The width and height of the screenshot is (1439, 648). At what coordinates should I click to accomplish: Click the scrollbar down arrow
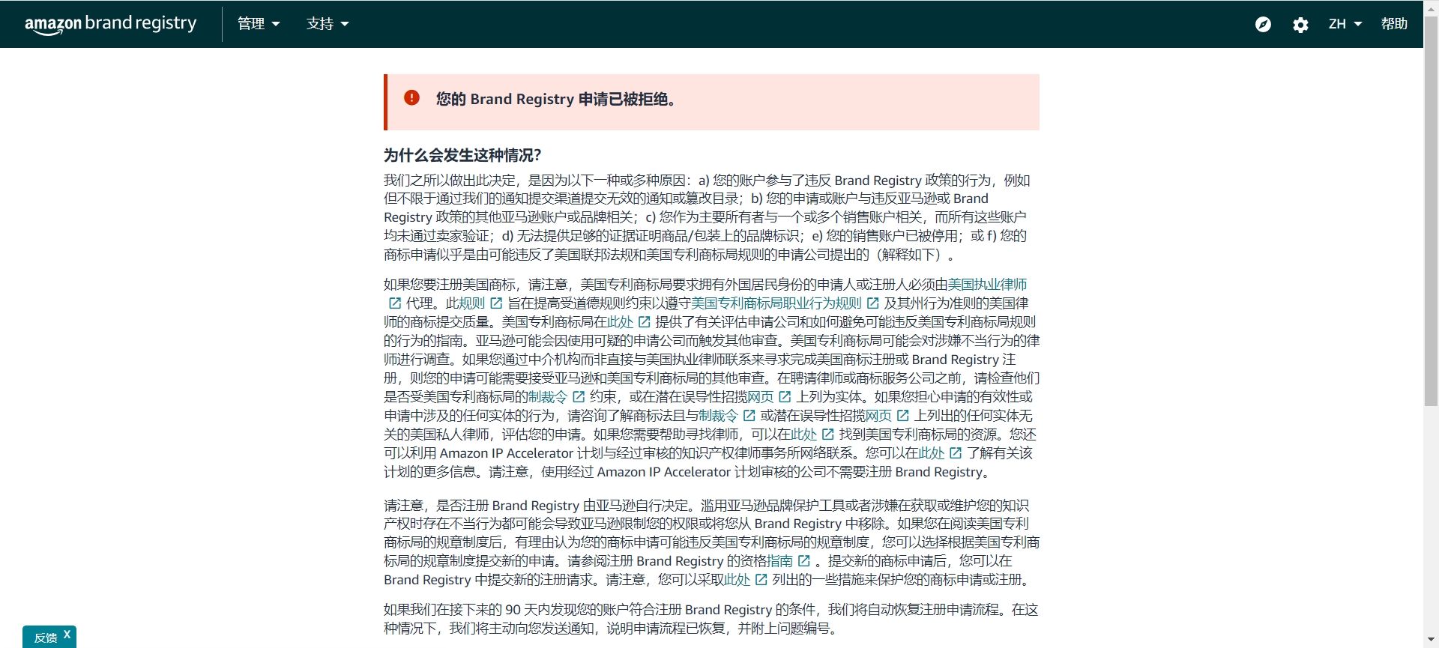(1431, 641)
